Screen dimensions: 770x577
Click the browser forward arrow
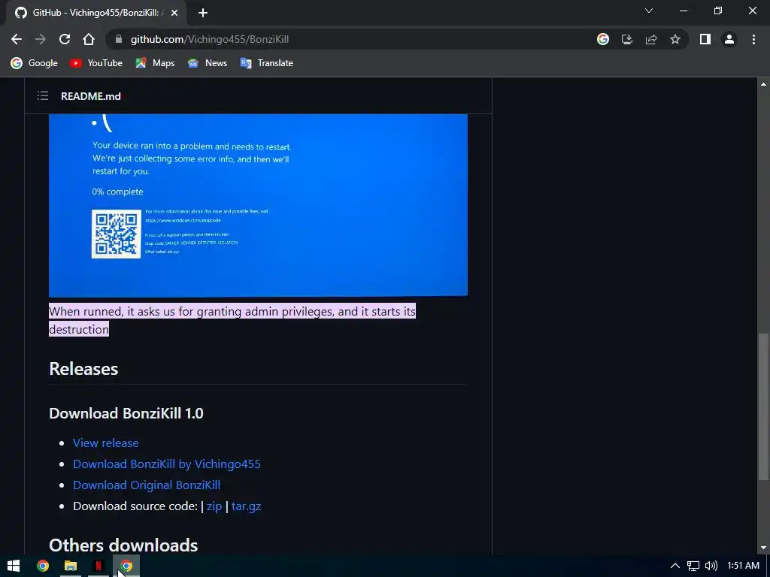(41, 39)
